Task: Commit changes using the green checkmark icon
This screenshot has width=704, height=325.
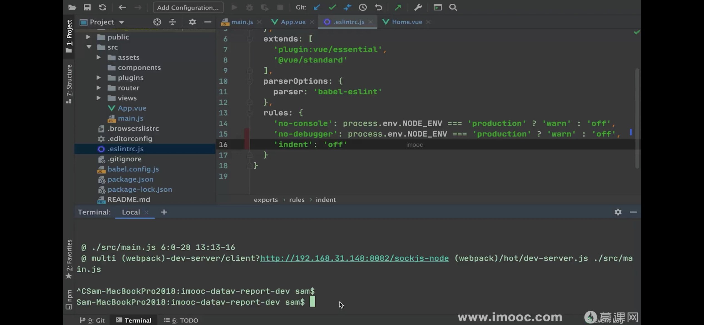Action: coord(332,7)
